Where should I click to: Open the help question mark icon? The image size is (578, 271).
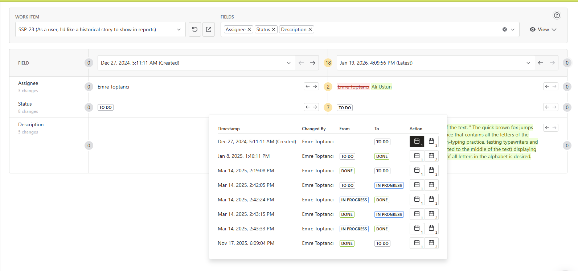click(x=557, y=15)
